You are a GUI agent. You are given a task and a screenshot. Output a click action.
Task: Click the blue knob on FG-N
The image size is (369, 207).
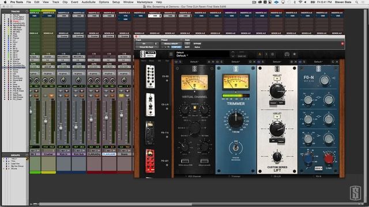point(308,159)
